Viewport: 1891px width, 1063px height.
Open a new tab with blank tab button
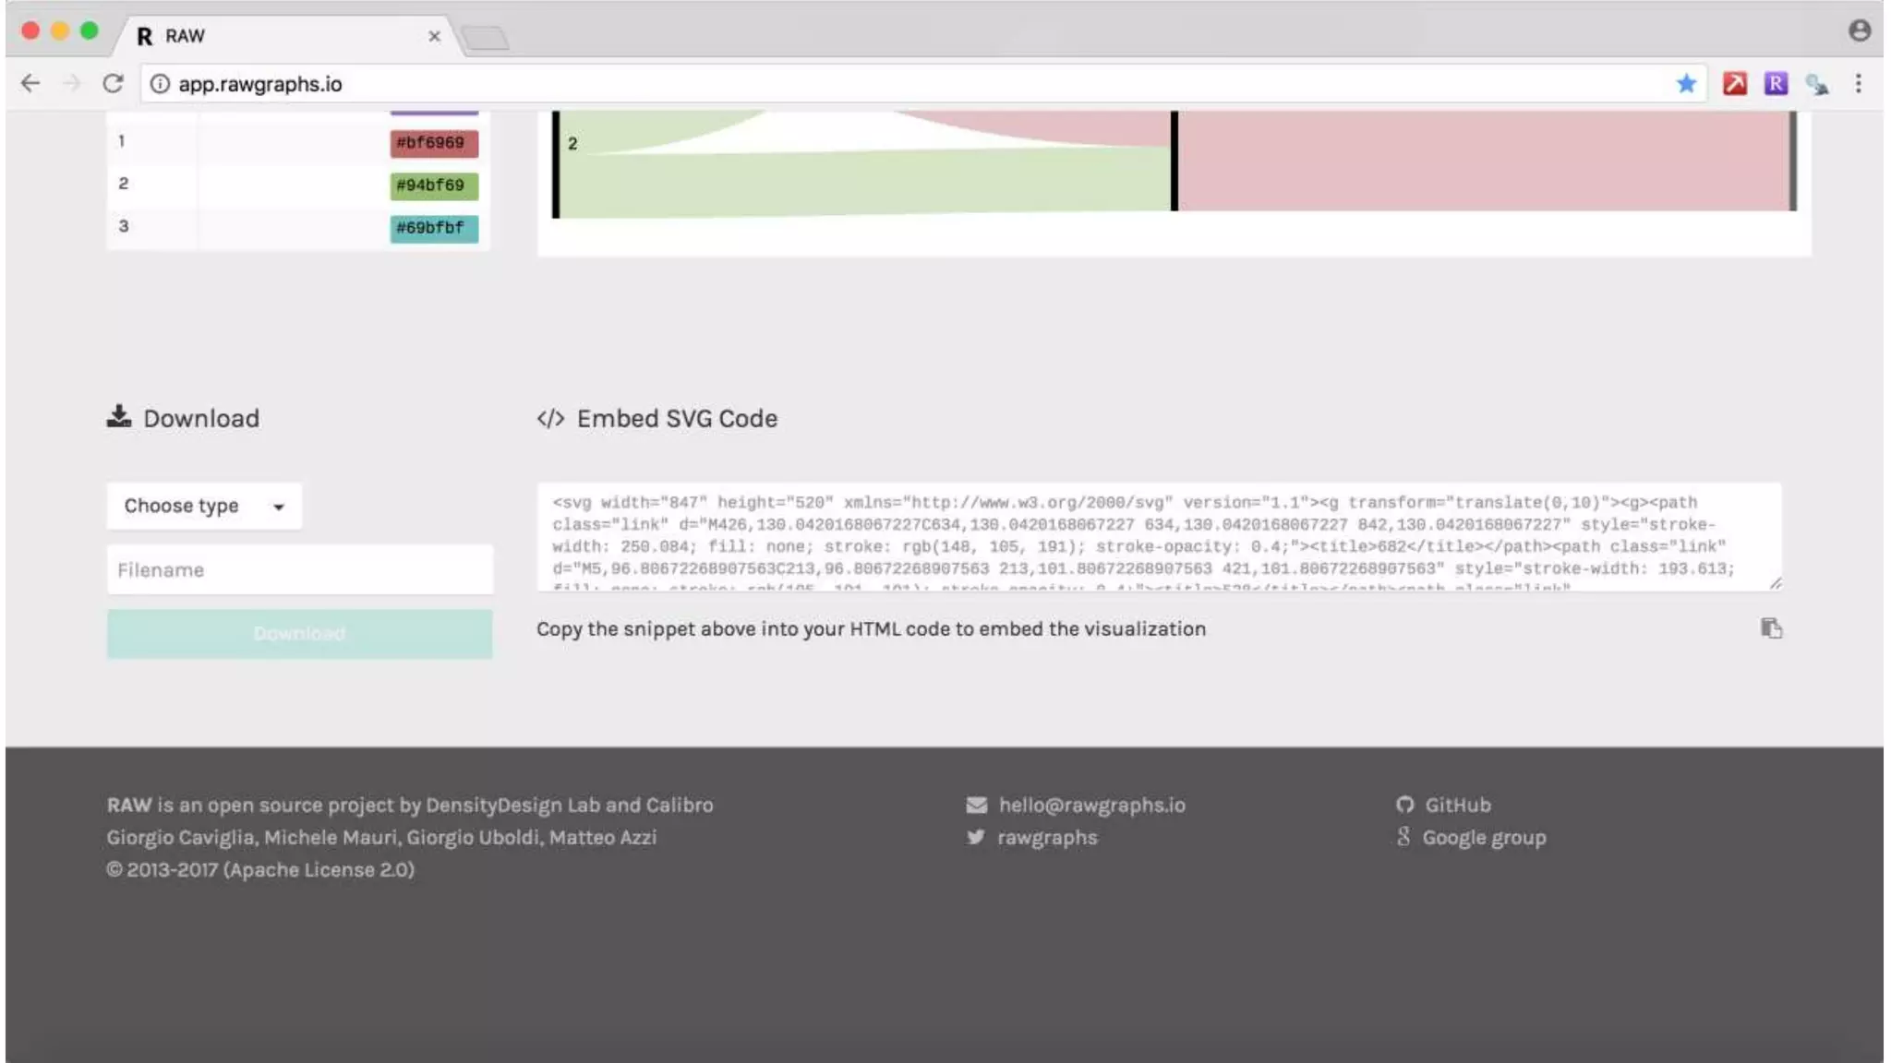(x=486, y=38)
